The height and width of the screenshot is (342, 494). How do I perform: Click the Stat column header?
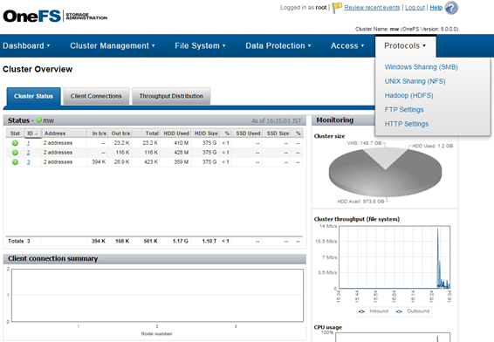coord(15,133)
